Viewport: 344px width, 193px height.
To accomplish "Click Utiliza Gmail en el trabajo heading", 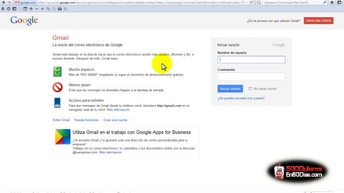I will tap(132, 132).
